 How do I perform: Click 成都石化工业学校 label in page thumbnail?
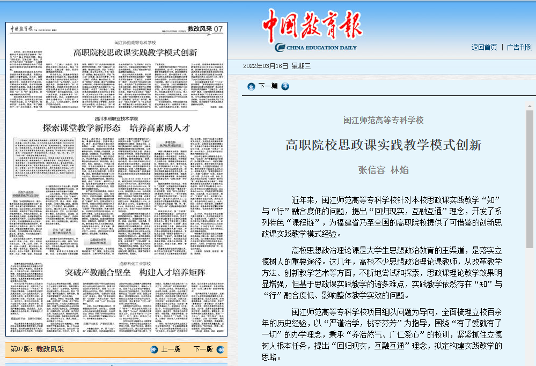coord(135,264)
